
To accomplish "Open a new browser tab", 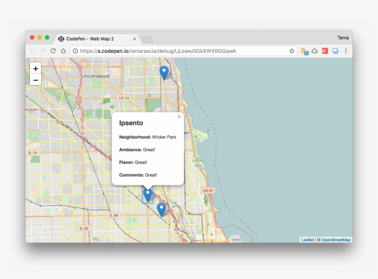I will [147, 39].
